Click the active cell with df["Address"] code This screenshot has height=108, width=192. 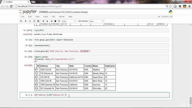click(101, 95)
